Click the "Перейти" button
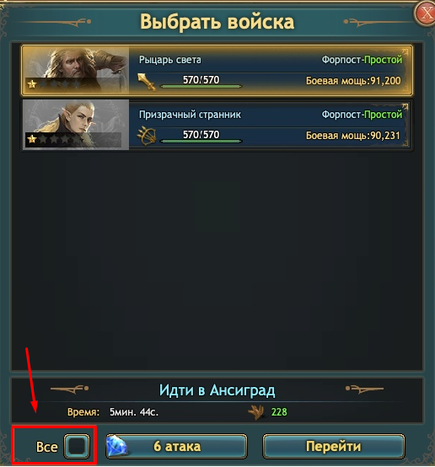The height and width of the screenshot is (467, 435). (333, 446)
